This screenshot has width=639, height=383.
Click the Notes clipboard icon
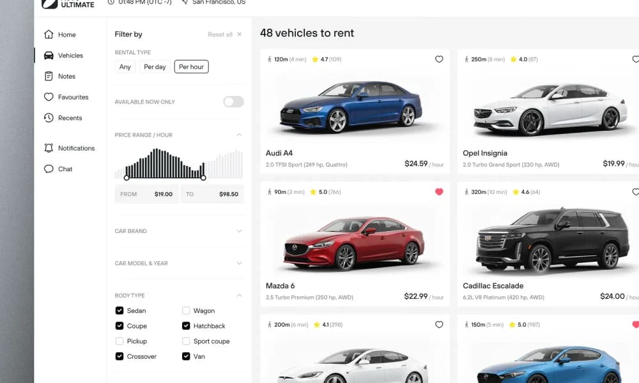49,76
